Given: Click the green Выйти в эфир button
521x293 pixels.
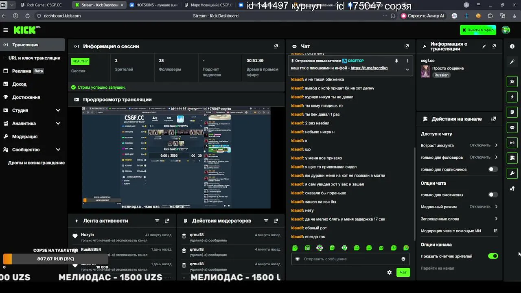Looking at the screenshot, I should click(477, 30).
